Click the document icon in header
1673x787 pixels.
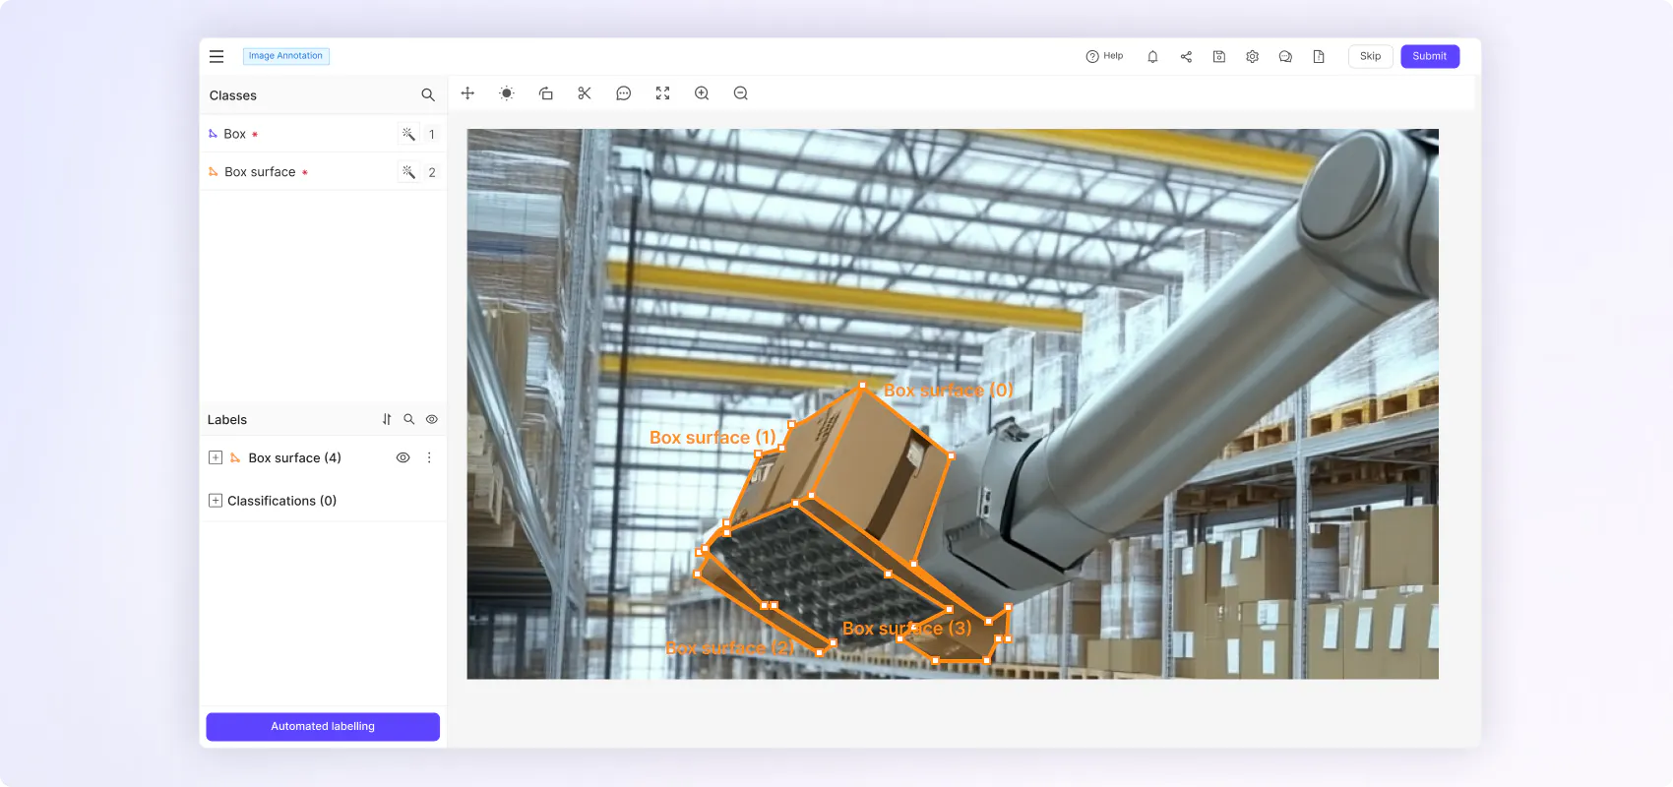pyautogui.click(x=1319, y=57)
